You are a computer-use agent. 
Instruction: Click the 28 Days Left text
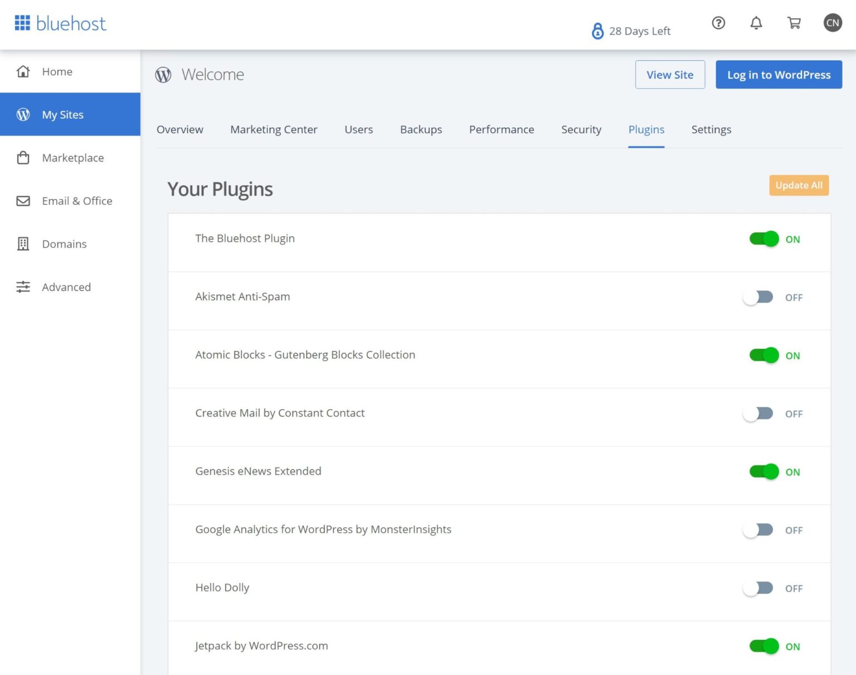pyautogui.click(x=640, y=31)
